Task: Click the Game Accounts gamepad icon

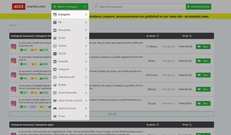Action: pyautogui.click(x=55, y=108)
